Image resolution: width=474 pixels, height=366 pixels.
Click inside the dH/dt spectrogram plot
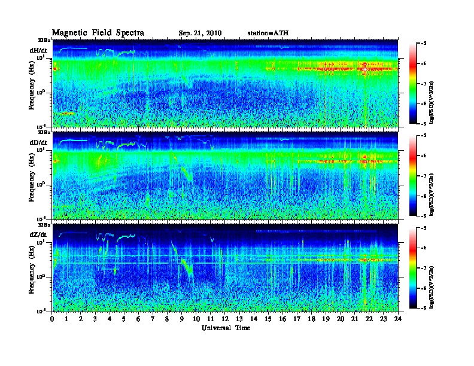click(225, 83)
